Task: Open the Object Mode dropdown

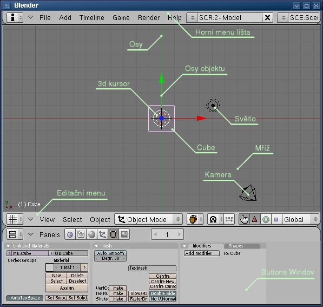Action: 149,219
